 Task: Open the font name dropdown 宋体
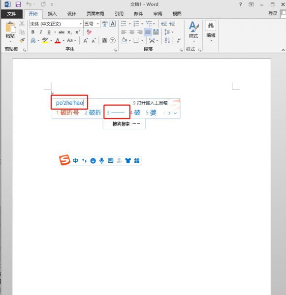pyautogui.click(x=81, y=24)
